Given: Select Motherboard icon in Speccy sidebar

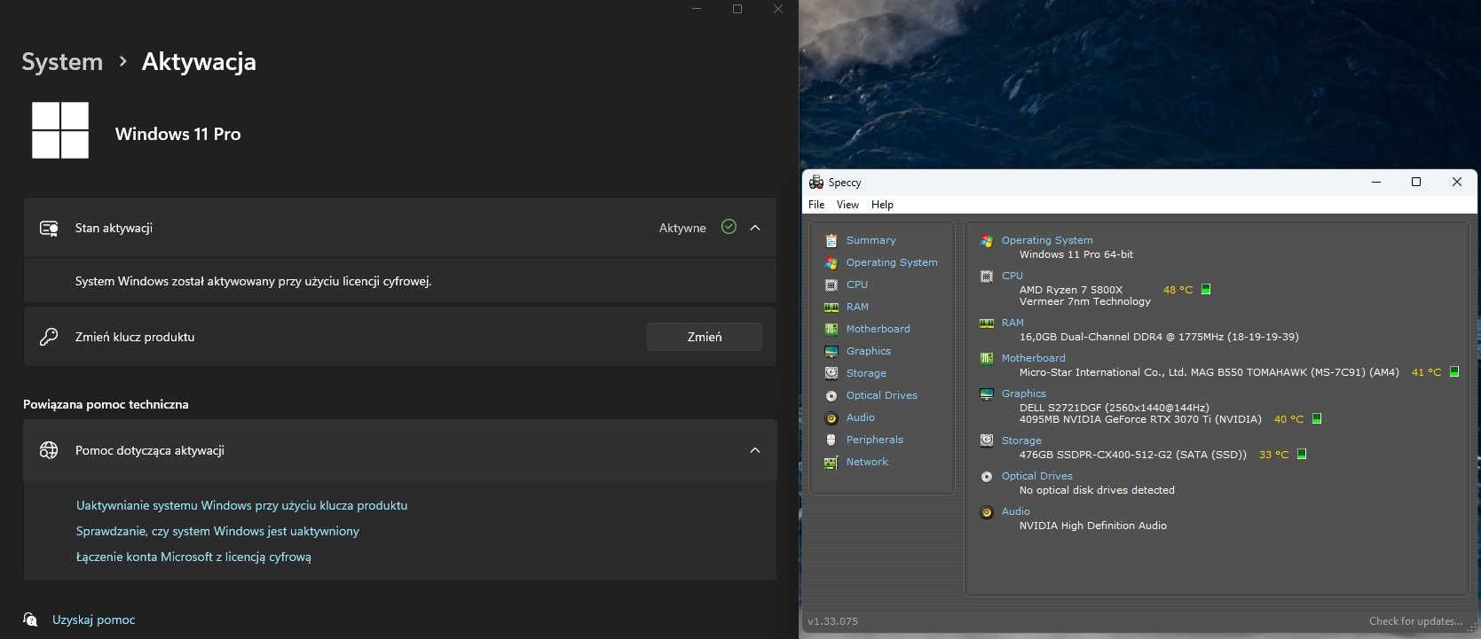Looking at the screenshot, I should (x=831, y=329).
